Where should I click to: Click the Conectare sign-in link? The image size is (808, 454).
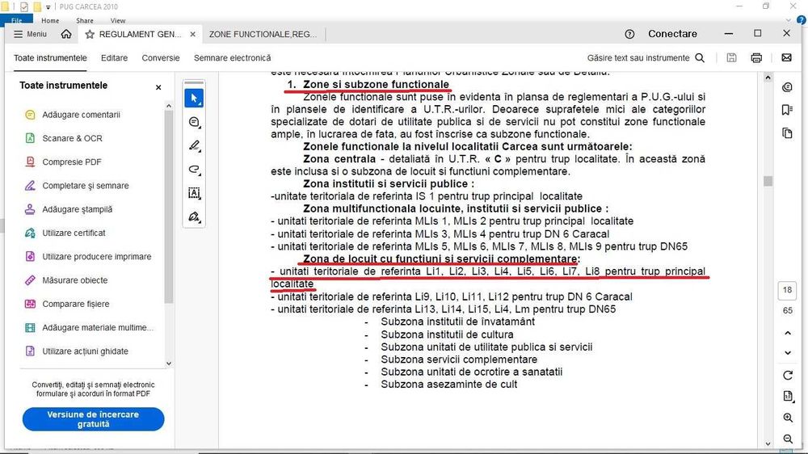pos(672,34)
